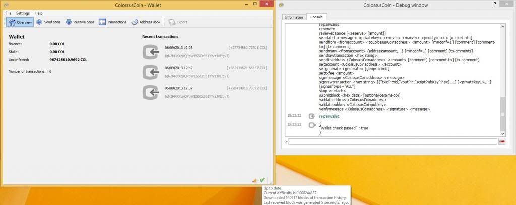Click the network connections status icon
516x205 pixels.
pos(254,180)
